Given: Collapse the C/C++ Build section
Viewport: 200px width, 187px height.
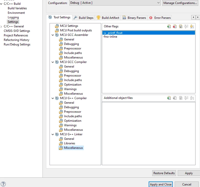Looking at the screenshot, I should 1,4.
